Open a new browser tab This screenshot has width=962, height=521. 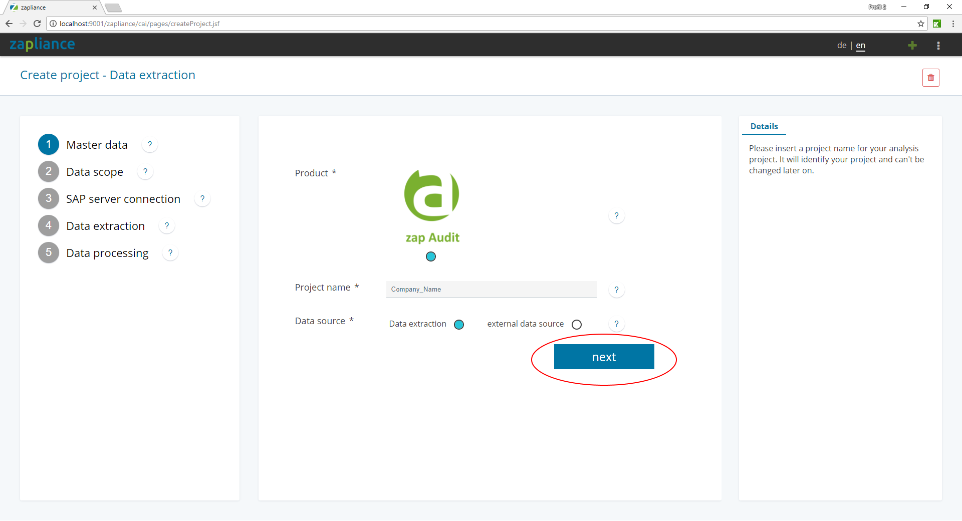point(113,8)
